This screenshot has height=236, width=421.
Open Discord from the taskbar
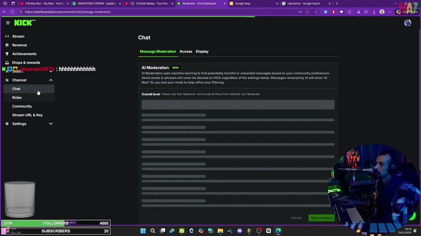pos(239,231)
